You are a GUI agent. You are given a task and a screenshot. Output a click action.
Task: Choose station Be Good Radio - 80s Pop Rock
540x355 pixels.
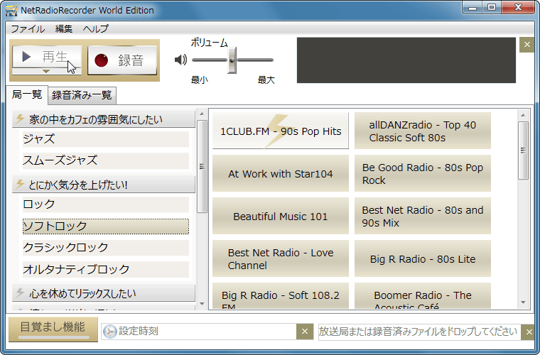click(x=423, y=173)
